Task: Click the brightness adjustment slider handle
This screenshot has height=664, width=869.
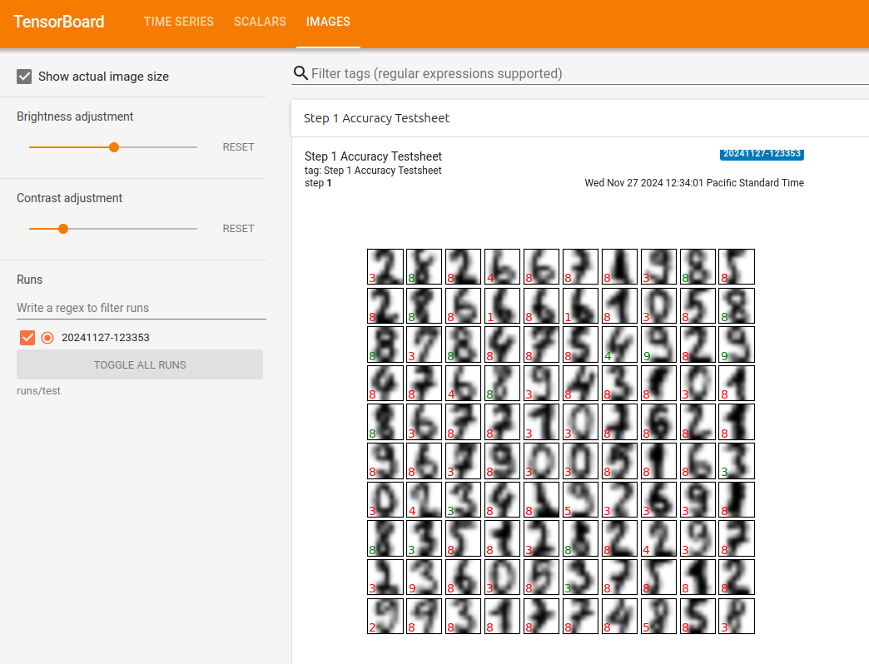Action: [114, 147]
